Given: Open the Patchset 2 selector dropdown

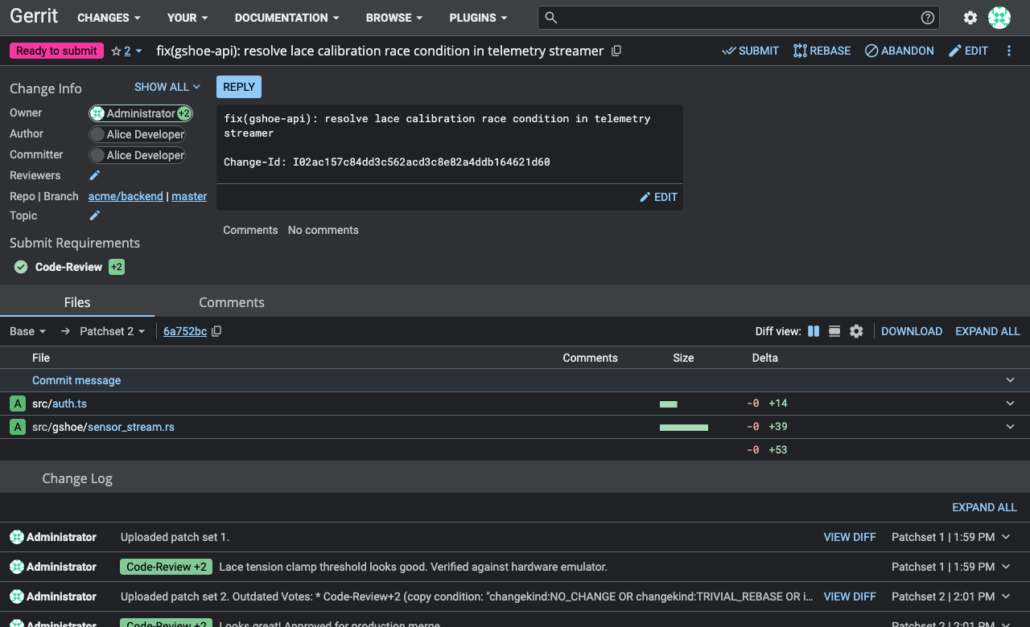Looking at the screenshot, I should point(113,331).
